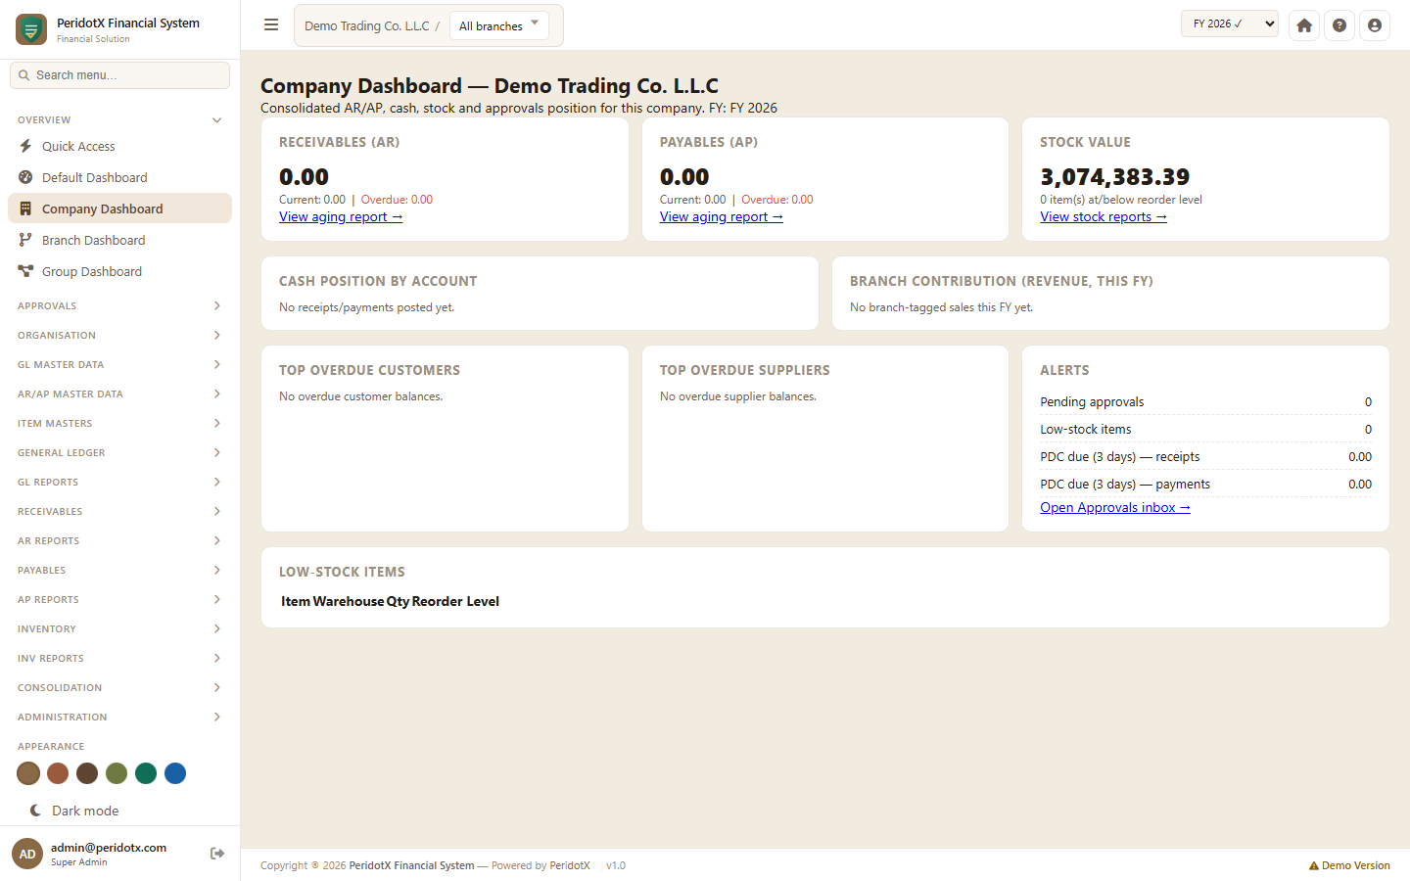
Task: Select the dark brown theme swatch
Action: (x=87, y=773)
